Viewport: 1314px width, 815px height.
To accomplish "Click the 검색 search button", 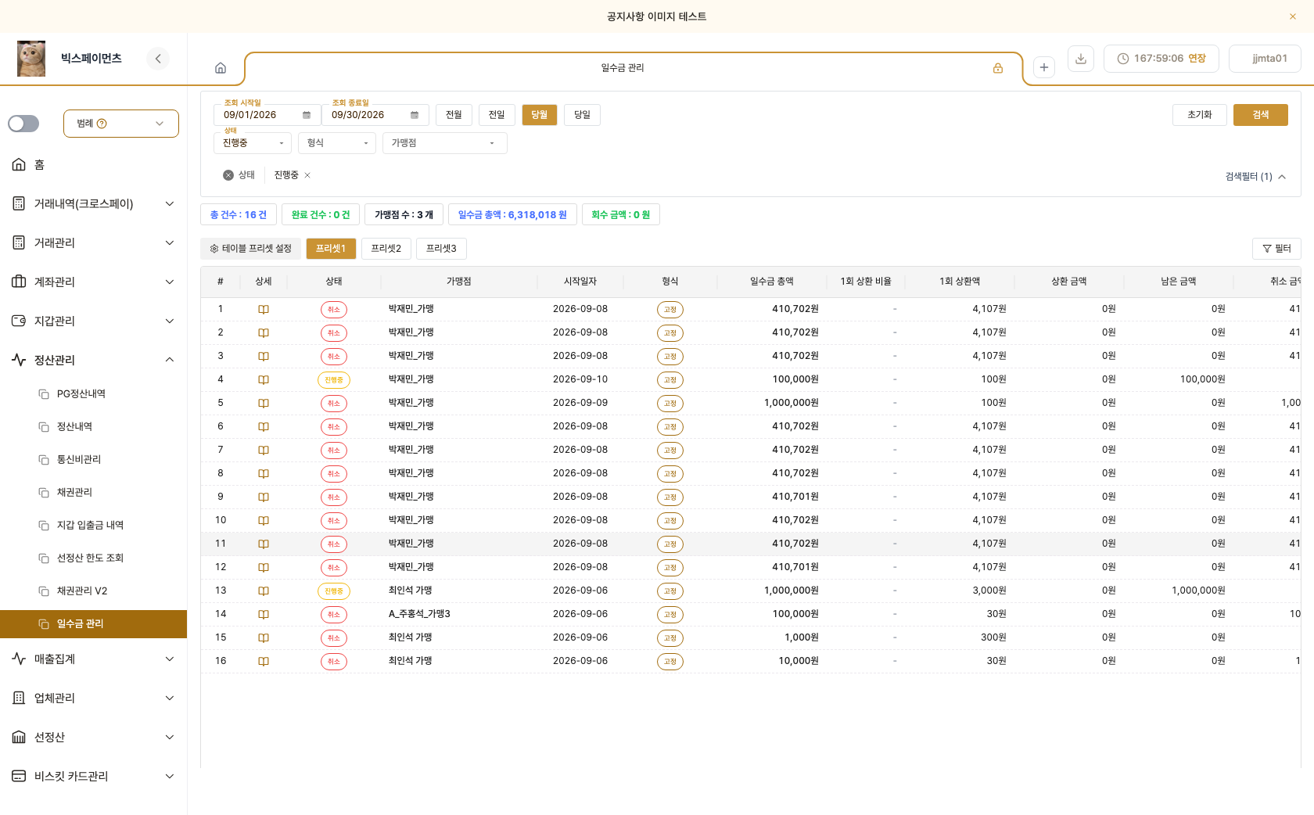I will 1261,115.
